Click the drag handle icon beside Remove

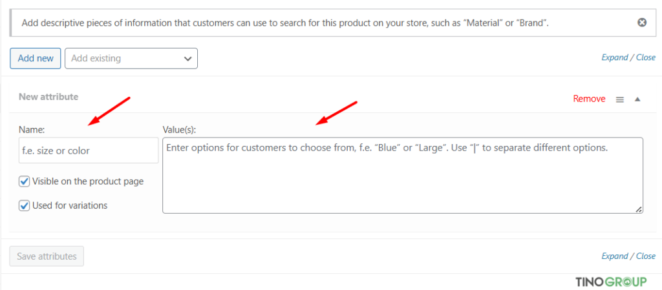pyautogui.click(x=620, y=99)
